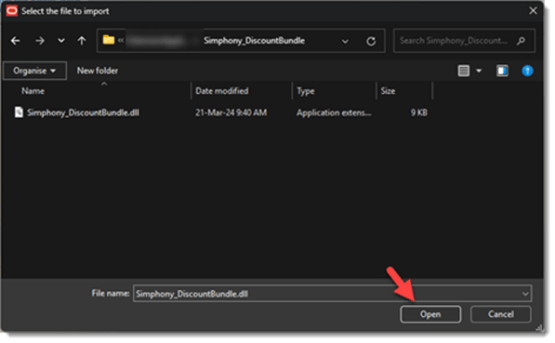The width and height of the screenshot is (555, 343).
Task: Click the Open button
Action: coord(430,314)
